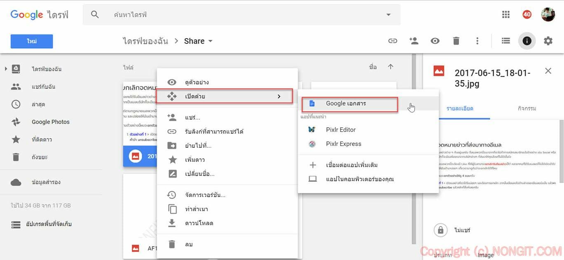564x260 pixels.
Task: Expand the เปิดด้วย submenu arrow
Action: [x=279, y=96]
